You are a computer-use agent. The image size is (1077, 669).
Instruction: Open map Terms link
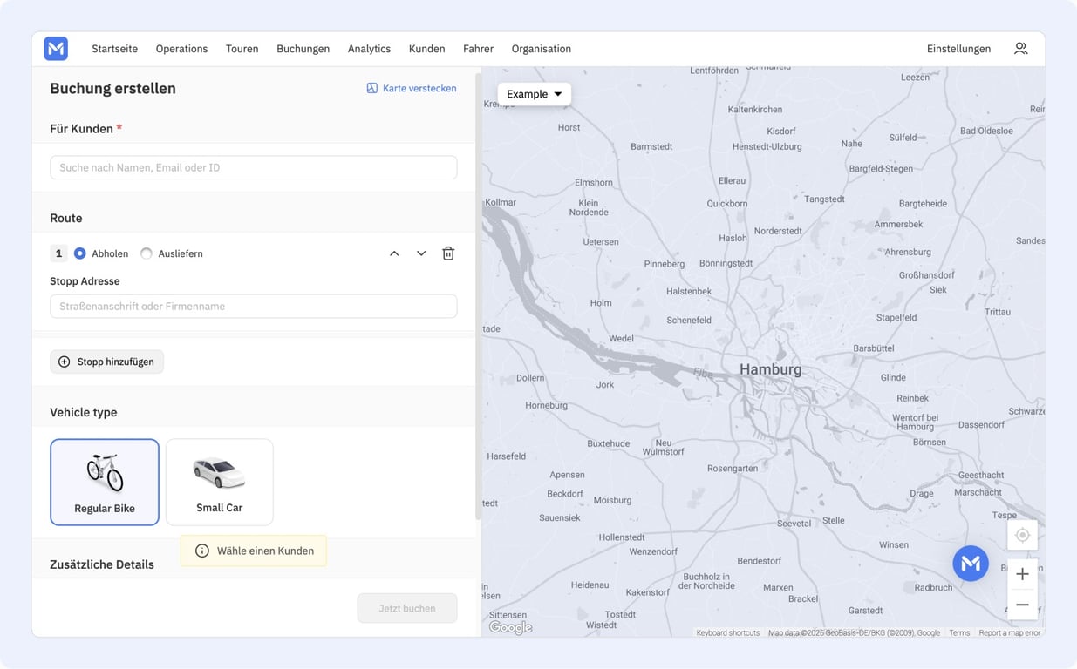pos(959,633)
